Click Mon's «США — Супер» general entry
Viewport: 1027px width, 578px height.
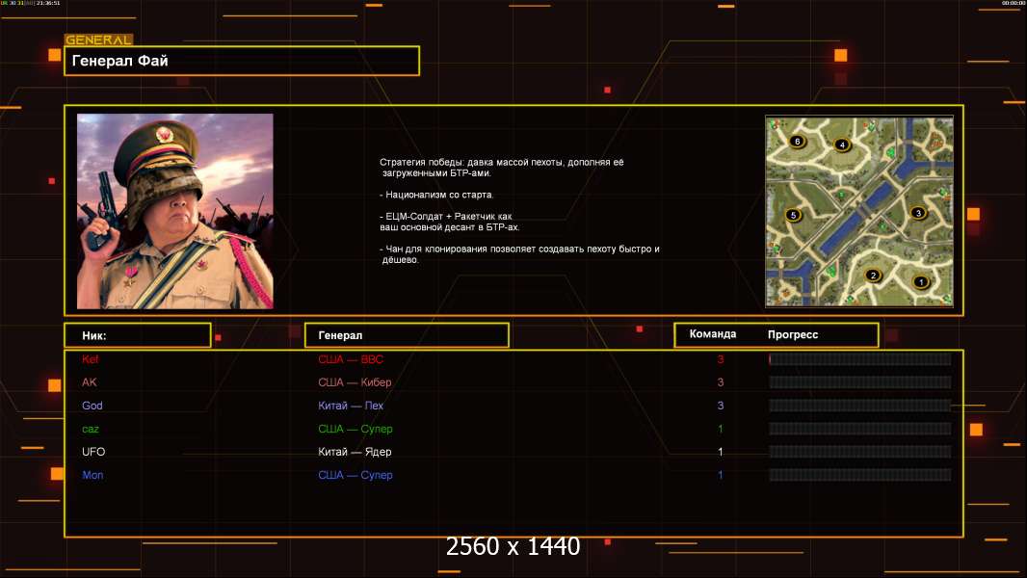point(355,475)
